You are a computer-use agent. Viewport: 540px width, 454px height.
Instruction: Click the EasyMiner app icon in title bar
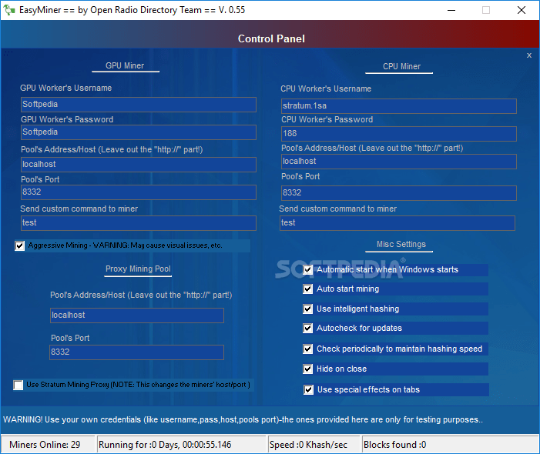[x=9, y=10]
